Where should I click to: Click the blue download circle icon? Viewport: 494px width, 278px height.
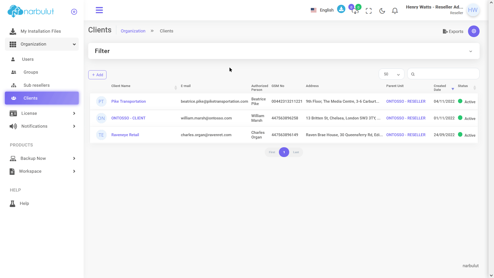click(341, 9)
